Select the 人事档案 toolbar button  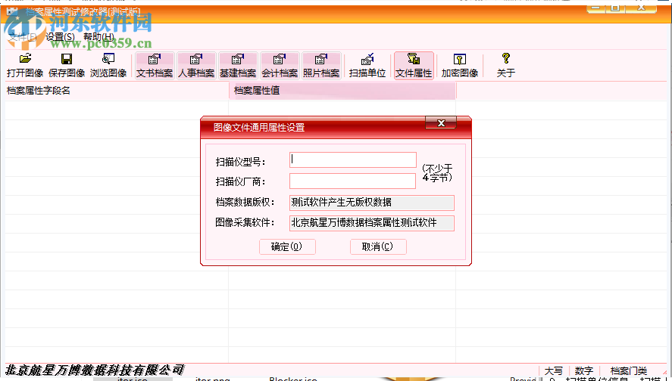pos(196,66)
